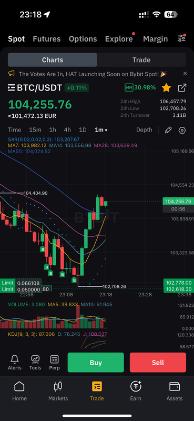
Task: Open the Tools icon
Action: pyautogui.click(x=35, y=362)
